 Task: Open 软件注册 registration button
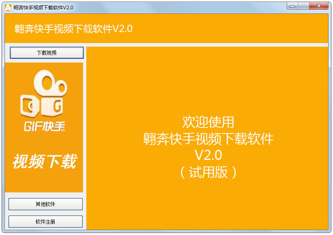46,222
